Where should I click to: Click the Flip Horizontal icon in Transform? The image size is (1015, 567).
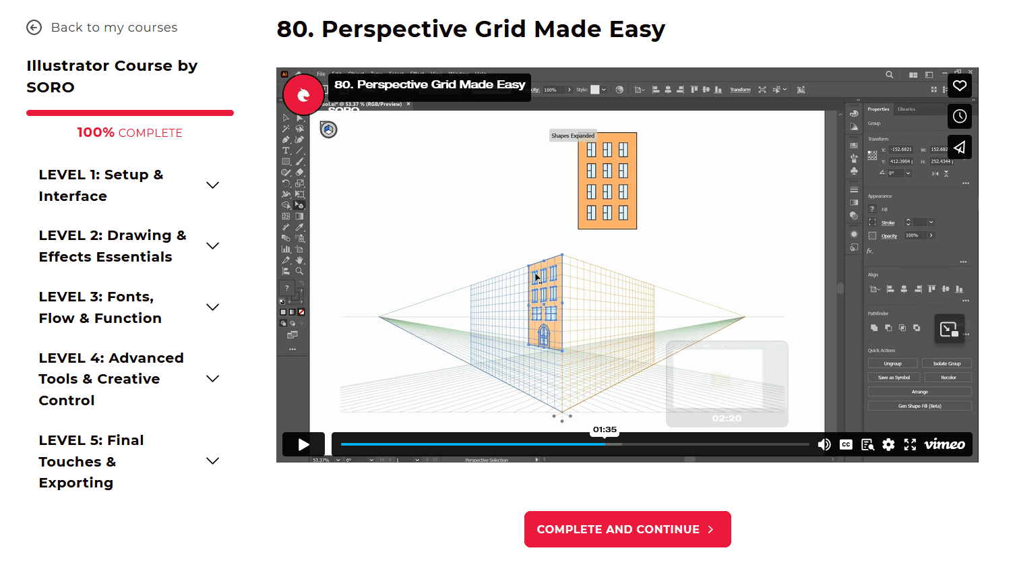(935, 173)
